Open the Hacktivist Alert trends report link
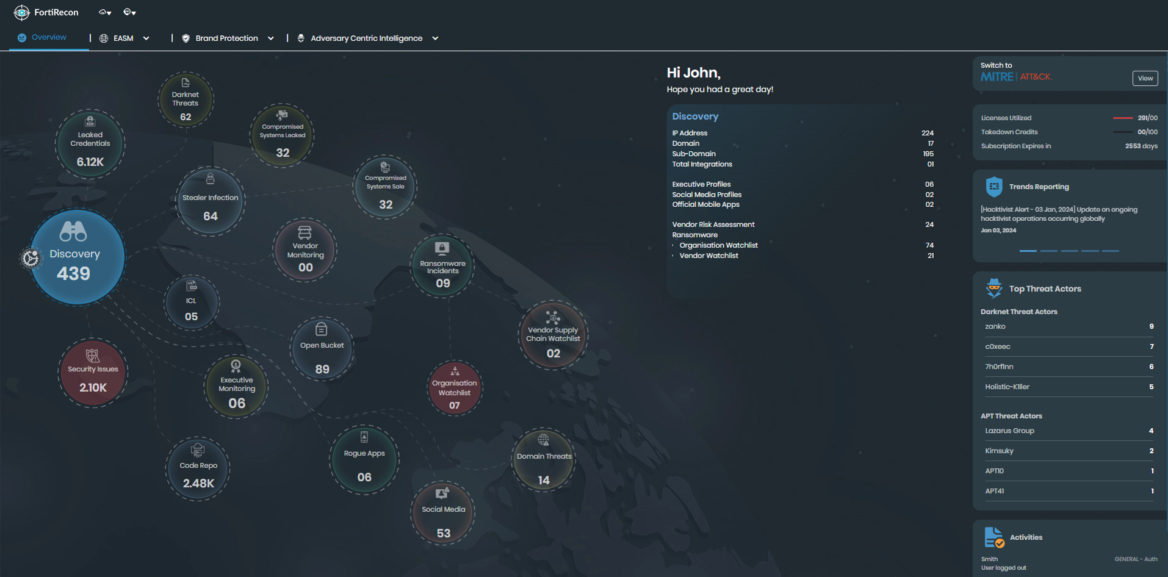Image resolution: width=1168 pixels, height=577 pixels. (x=1059, y=214)
